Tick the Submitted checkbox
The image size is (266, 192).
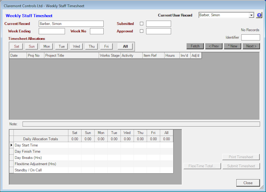tap(142, 24)
